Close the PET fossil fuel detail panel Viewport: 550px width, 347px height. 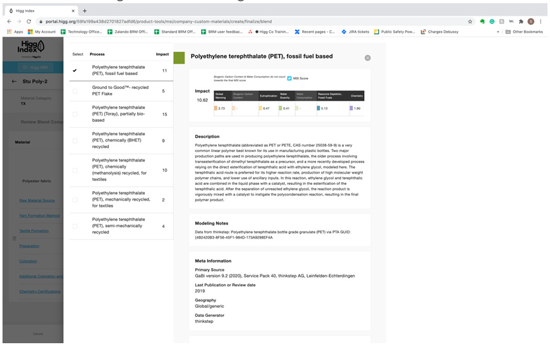tap(367, 58)
